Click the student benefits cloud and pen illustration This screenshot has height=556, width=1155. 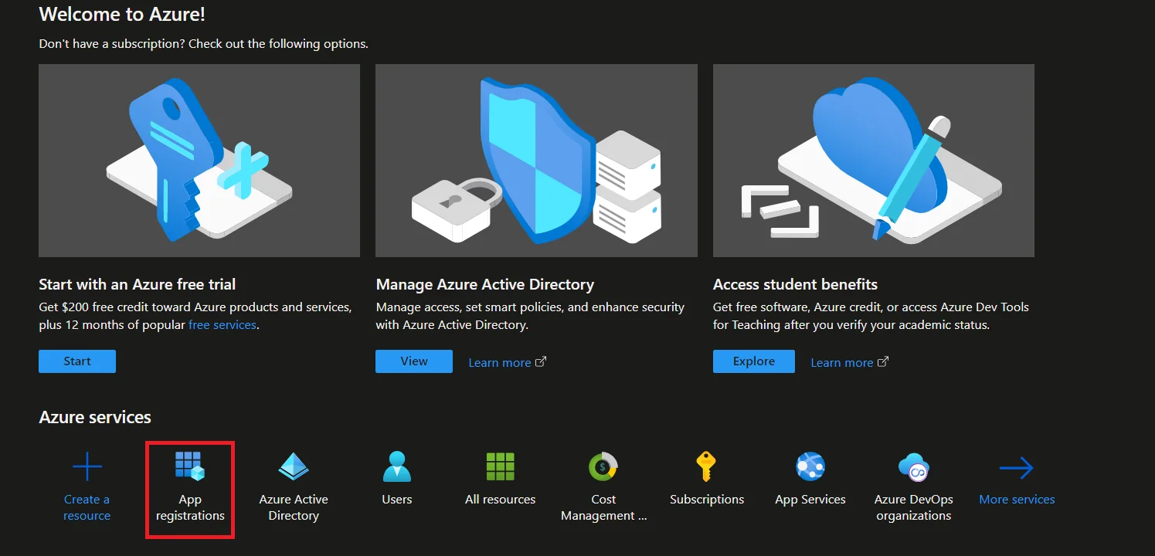(874, 161)
